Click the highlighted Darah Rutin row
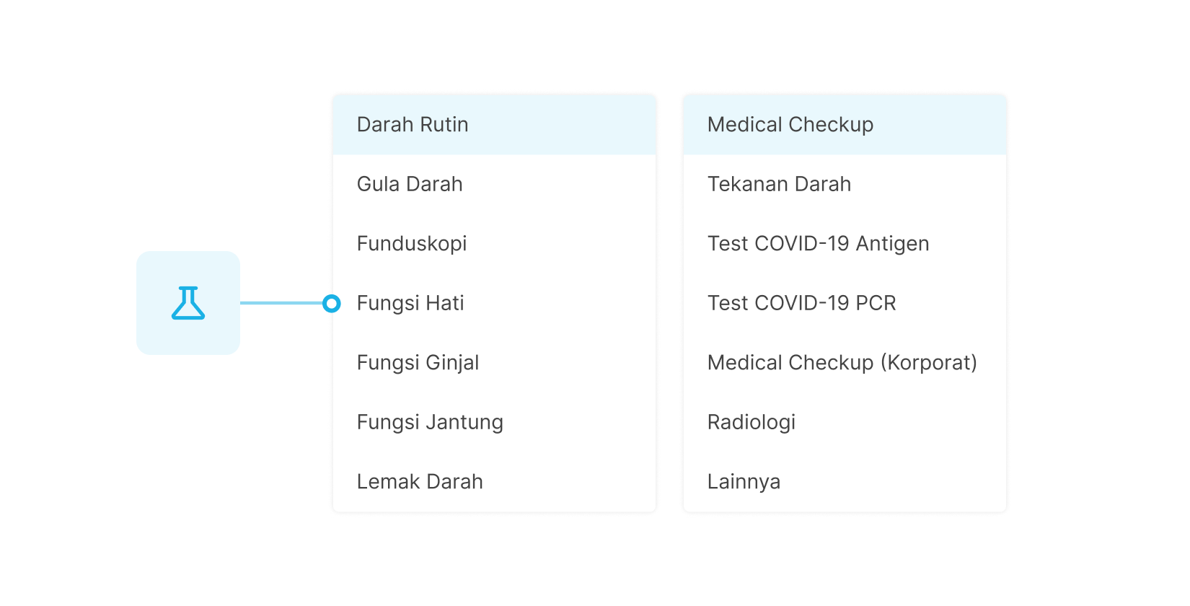The height and width of the screenshot is (606, 1190). pyautogui.click(x=494, y=124)
